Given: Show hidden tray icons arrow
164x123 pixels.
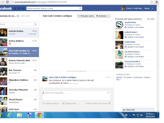Looking at the screenshot, I should (x=130, y=115).
